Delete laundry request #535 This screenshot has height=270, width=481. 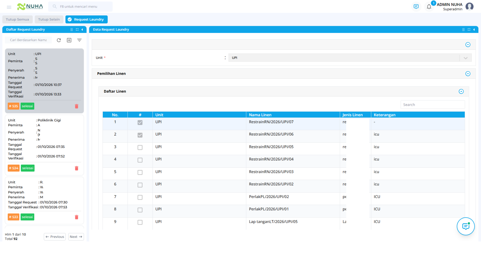pos(77,106)
